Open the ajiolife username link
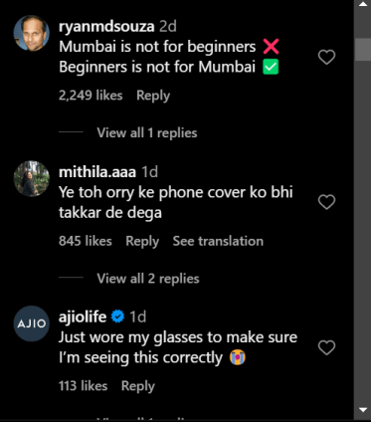 (83, 316)
